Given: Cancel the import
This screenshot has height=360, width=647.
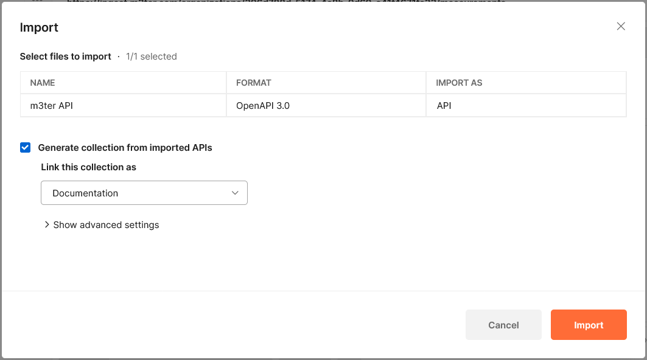Looking at the screenshot, I should coord(503,325).
